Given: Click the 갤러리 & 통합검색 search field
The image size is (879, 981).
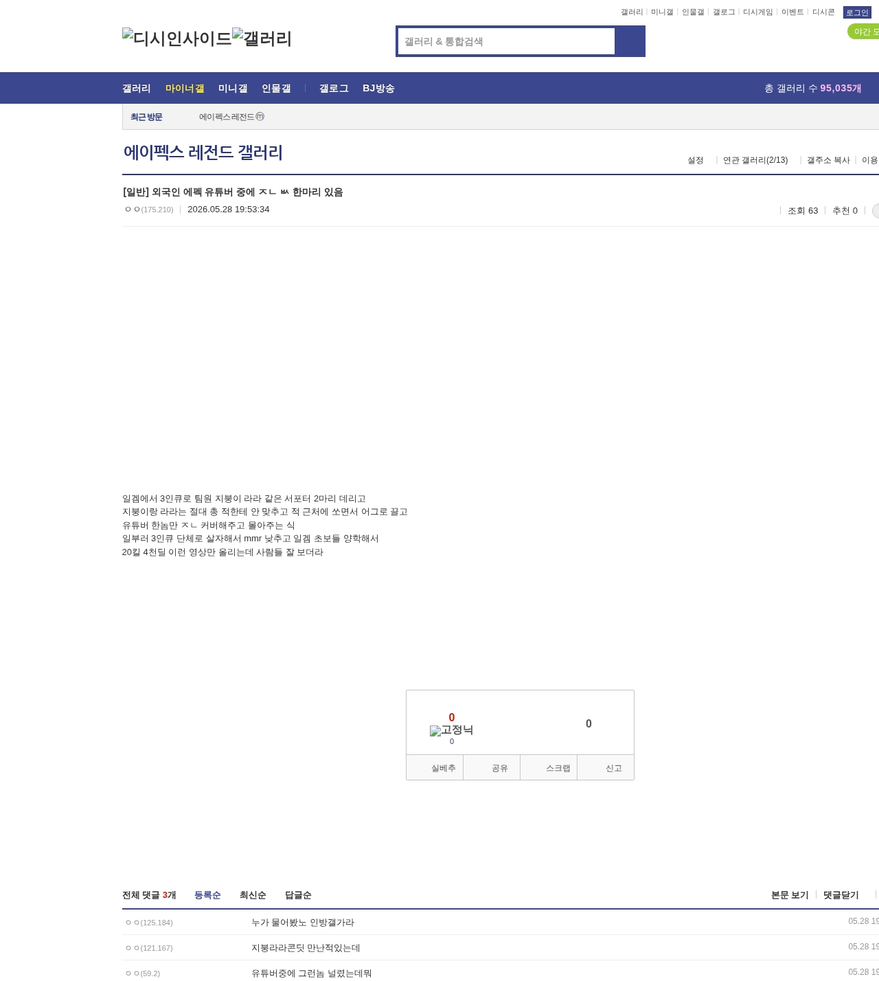Looking at the screenshot, I should pyautogui.click(x=506, y=41).
